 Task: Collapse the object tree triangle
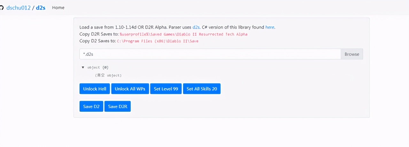tap(83, 67)
